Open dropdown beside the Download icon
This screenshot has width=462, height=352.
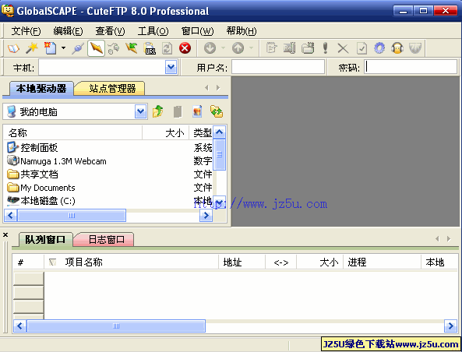pos(223,48)
